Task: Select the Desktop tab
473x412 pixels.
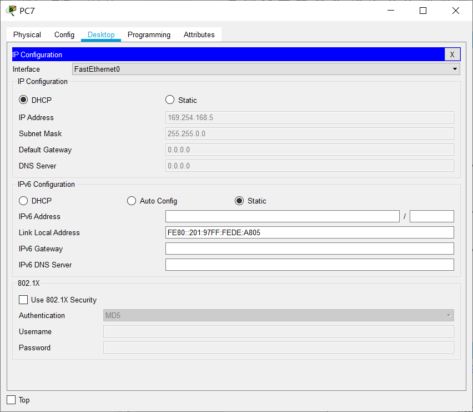Action: 101,34
